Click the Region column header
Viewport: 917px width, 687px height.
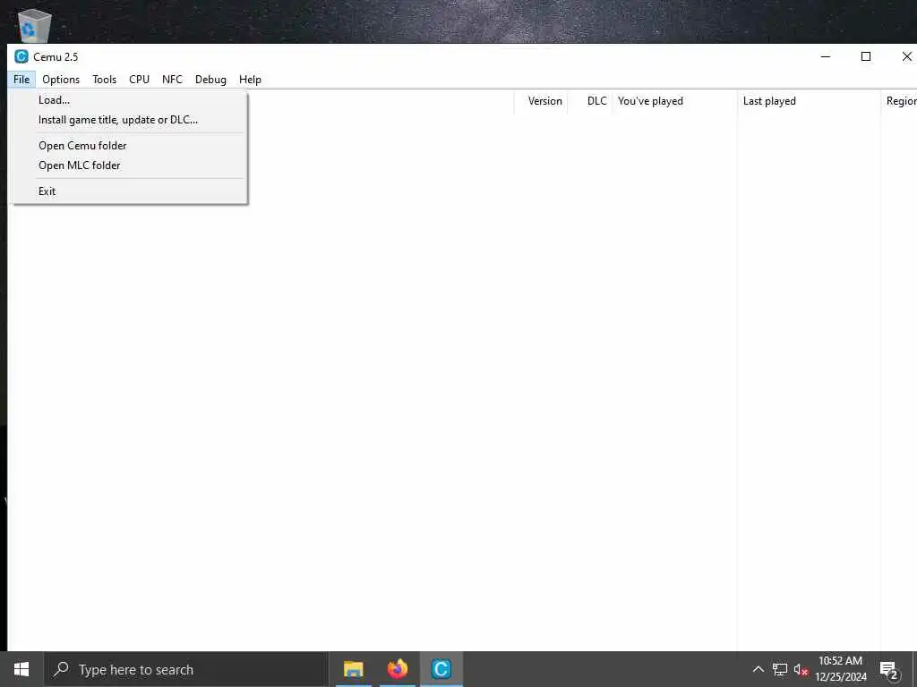pyautogui.click(x=899, y=101)
